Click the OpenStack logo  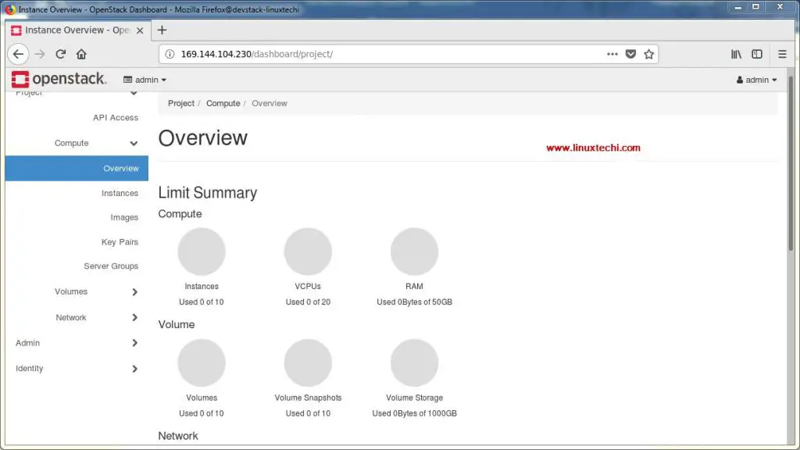[x=59, y=79]
